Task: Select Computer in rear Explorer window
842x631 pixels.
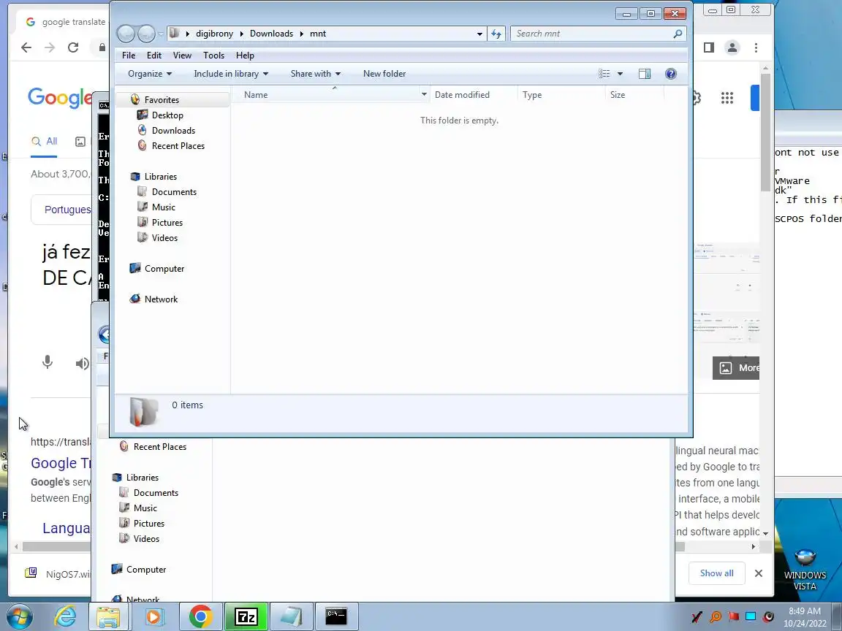Action: click(x=145, y=570)
